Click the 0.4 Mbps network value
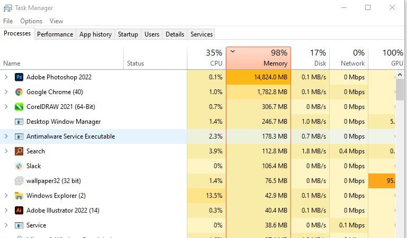The width and height of the screenshot is (407, 238). [352, 151]
